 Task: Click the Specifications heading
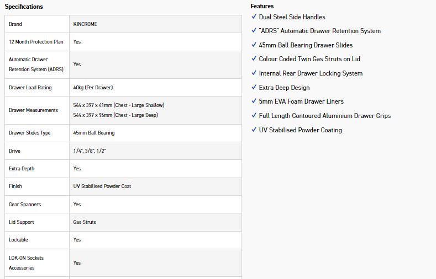tap(24, 7)
